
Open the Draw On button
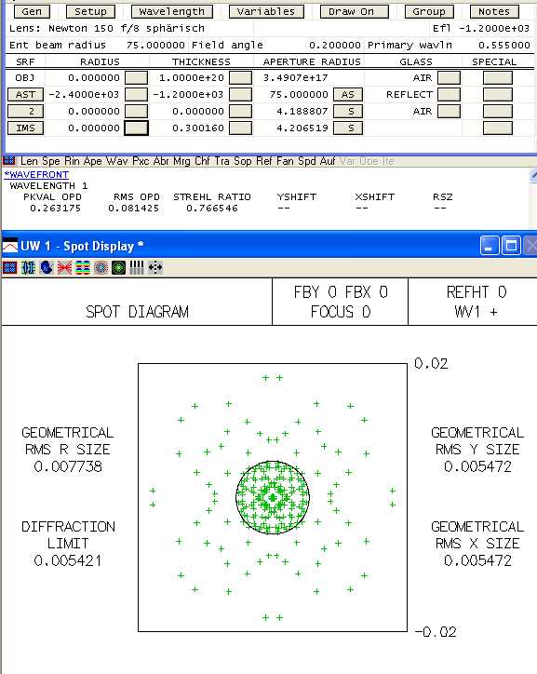point(354,11)
